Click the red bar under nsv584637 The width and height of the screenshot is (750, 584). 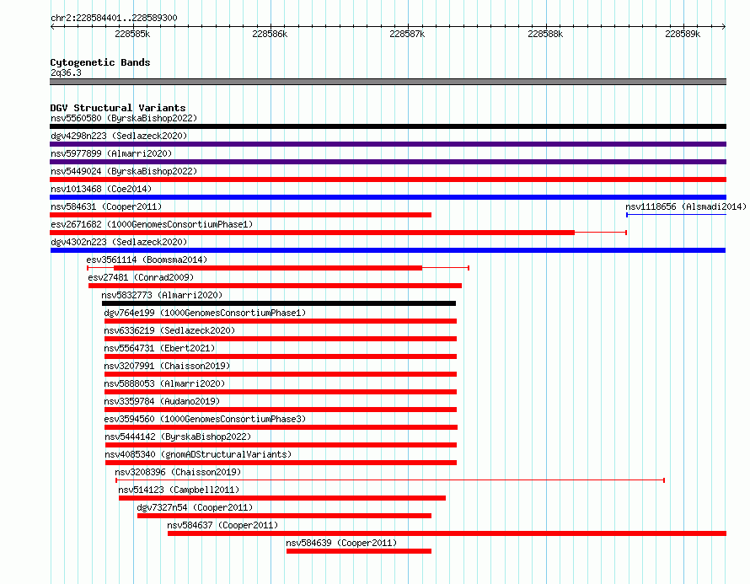[x=447, y=533]
